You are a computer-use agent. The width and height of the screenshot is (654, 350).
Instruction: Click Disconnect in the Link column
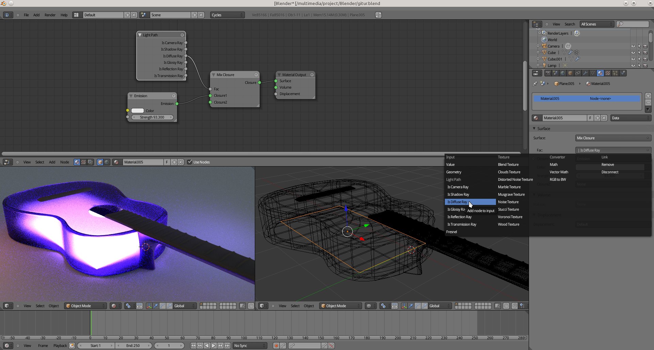click(610, 172)
